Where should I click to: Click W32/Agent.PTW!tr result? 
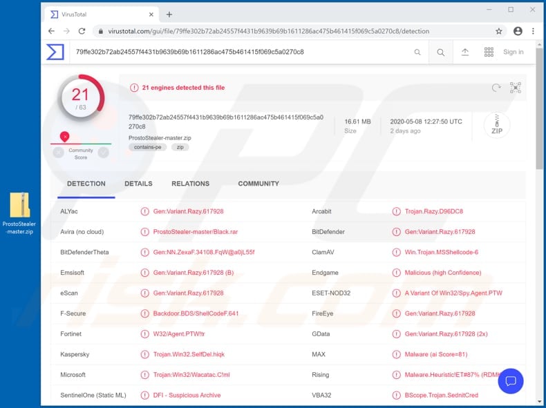[179, 334]
